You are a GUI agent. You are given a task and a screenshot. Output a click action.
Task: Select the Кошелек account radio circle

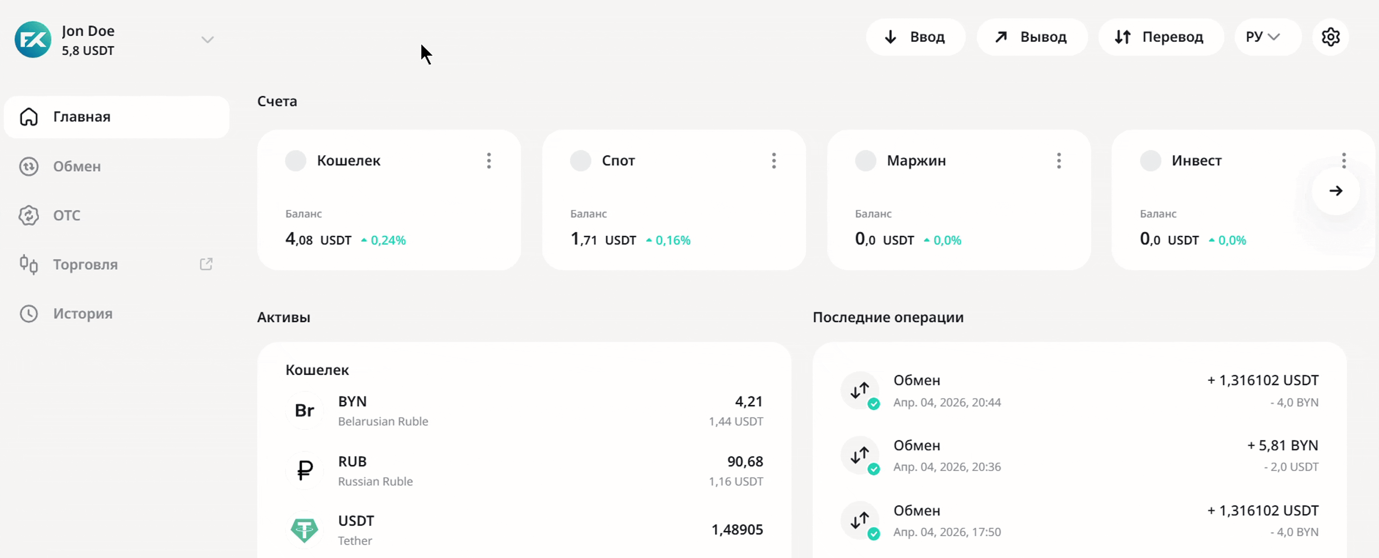click(x=295, y=161)
